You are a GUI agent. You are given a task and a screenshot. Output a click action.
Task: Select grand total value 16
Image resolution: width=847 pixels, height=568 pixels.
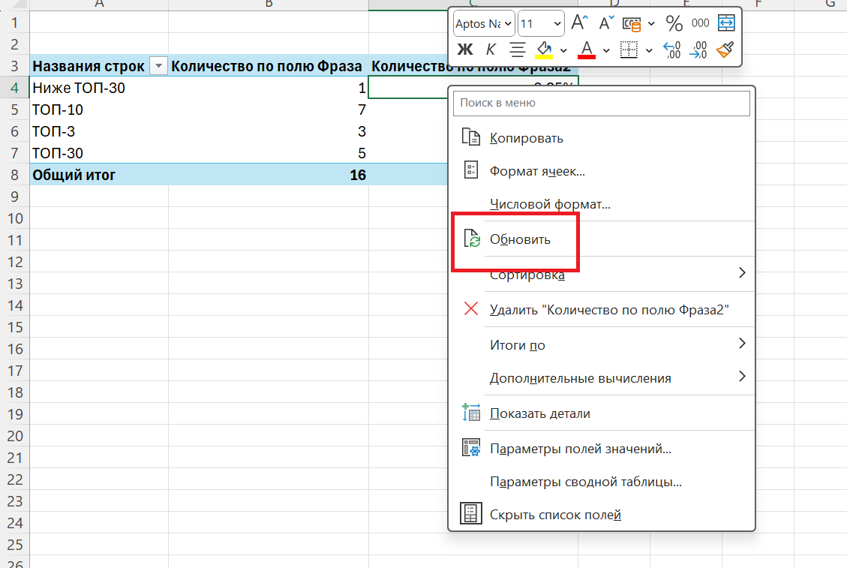(x=269, y=175)
